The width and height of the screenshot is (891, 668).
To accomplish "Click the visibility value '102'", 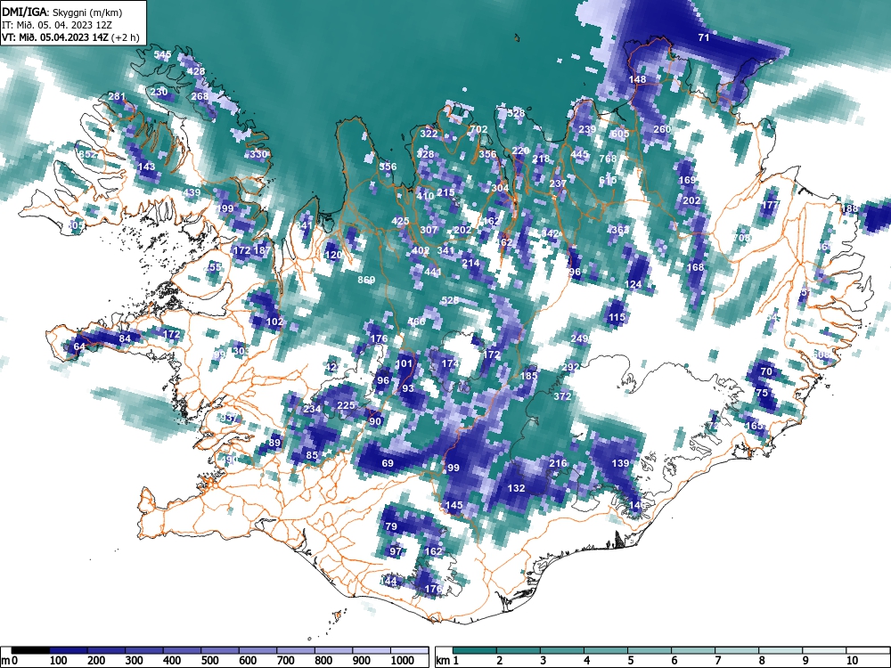I will (x=274, y=321).
